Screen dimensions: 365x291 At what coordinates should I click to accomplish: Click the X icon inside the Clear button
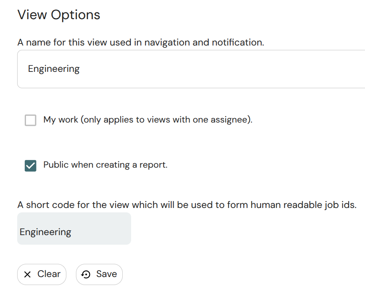point(28,274)
